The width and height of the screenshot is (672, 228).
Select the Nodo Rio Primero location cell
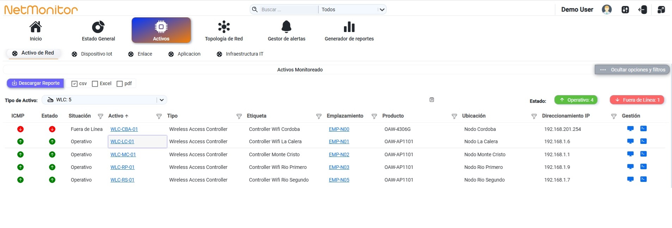click(484, 167)
